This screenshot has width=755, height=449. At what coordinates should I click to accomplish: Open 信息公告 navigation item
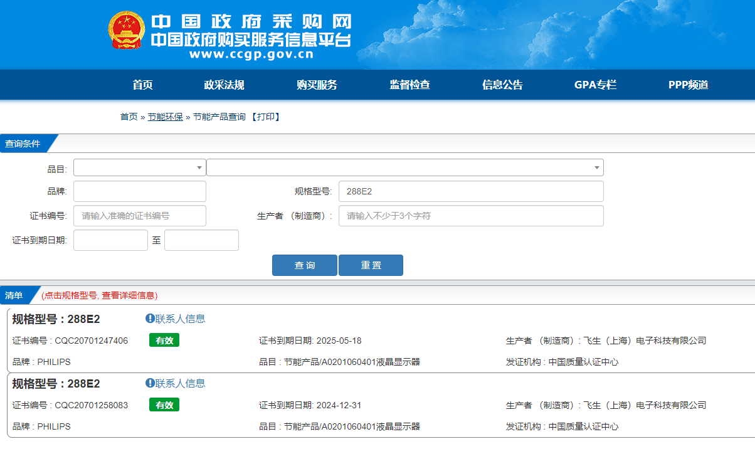(x=502, y=85)
